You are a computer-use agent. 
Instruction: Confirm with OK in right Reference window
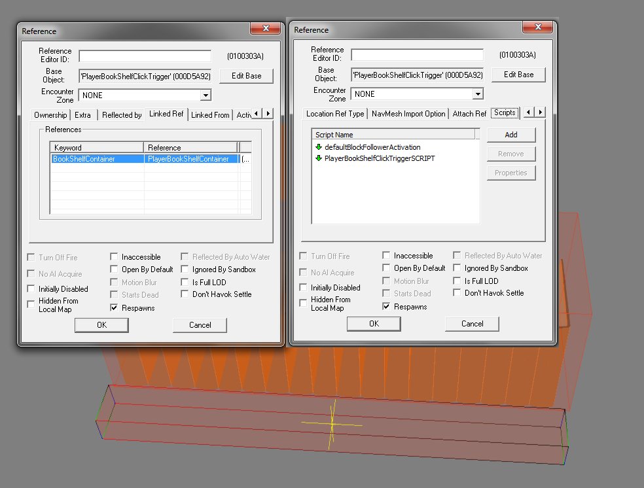point(374,324)
